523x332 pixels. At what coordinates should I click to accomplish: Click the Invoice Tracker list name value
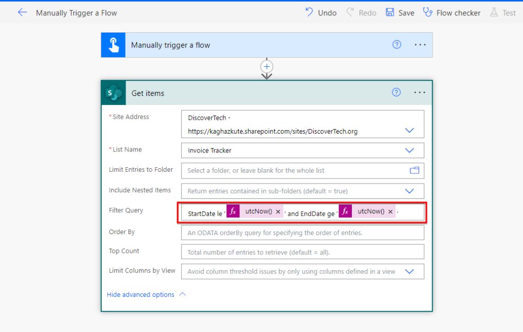pos(209,150)
